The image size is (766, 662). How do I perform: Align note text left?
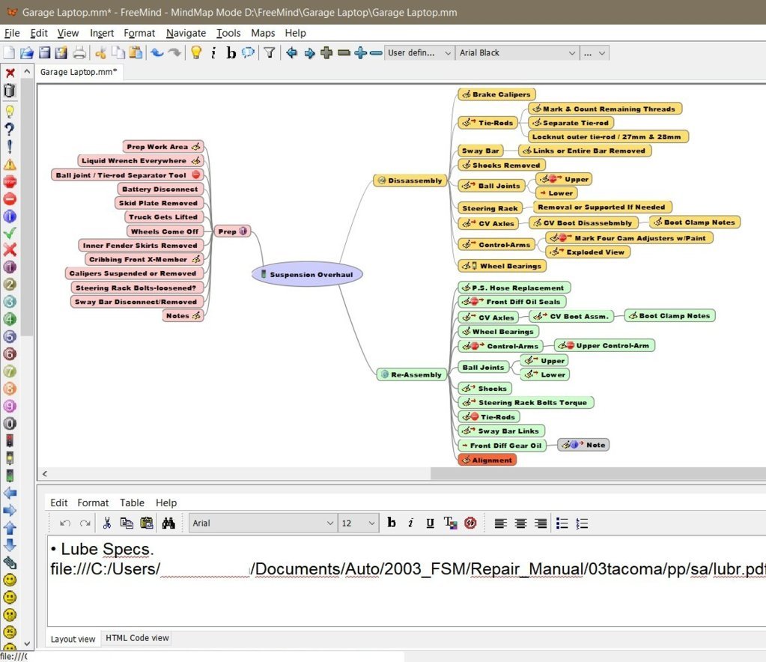point(500,523)
